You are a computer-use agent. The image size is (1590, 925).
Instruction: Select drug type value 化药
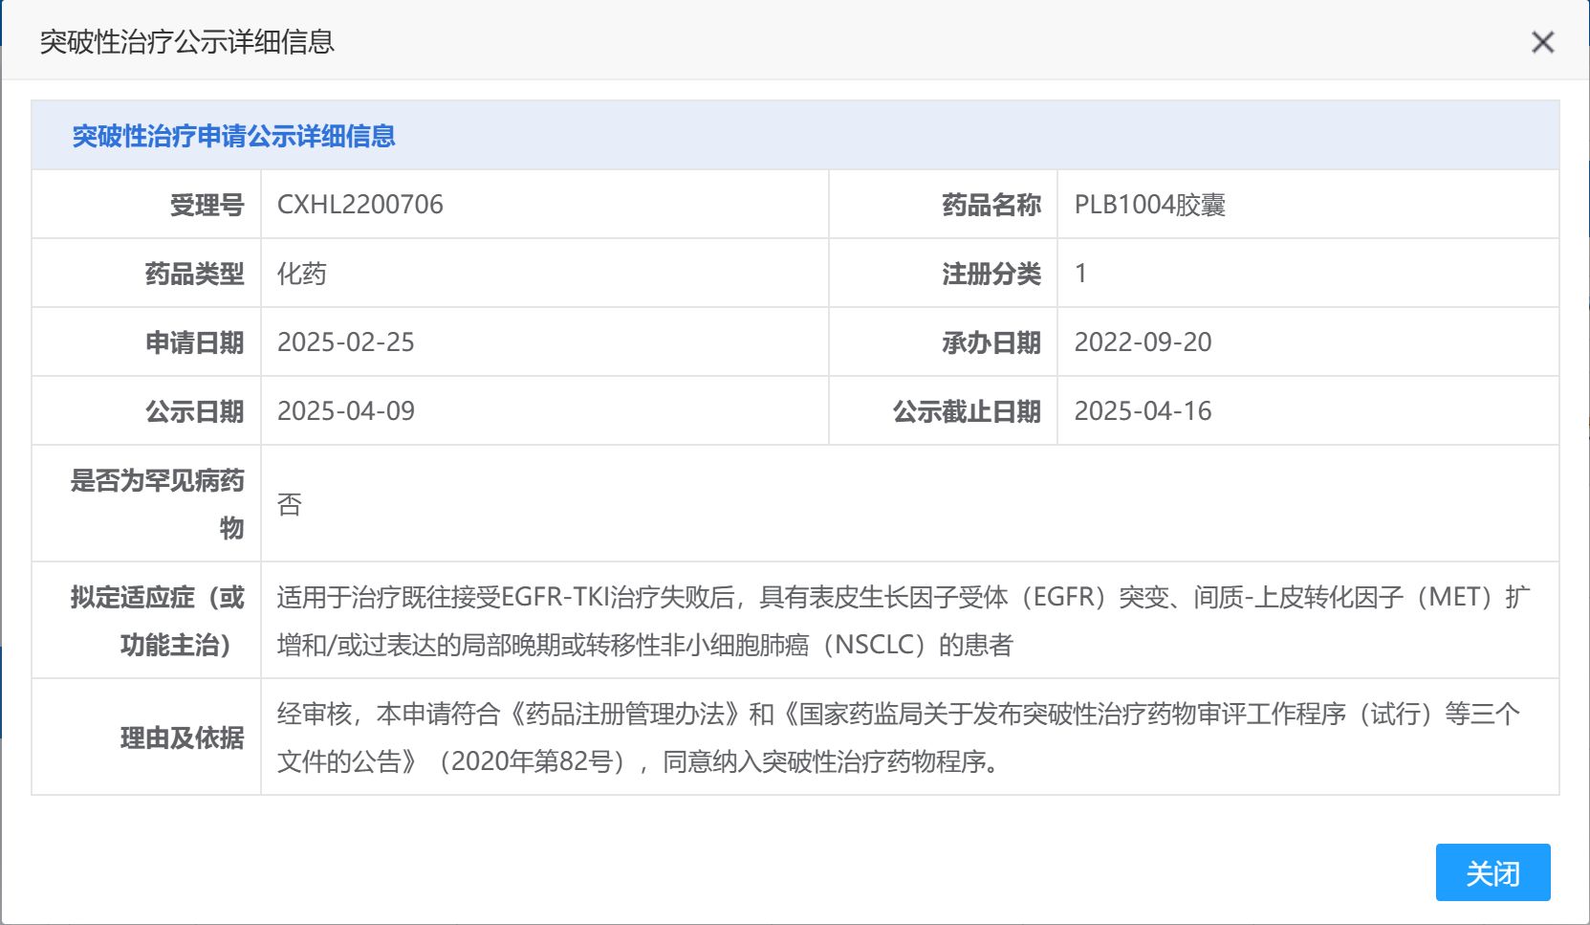coord(302,274)
